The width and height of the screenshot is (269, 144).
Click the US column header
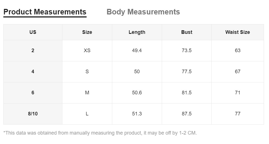[x=33, y=32]
